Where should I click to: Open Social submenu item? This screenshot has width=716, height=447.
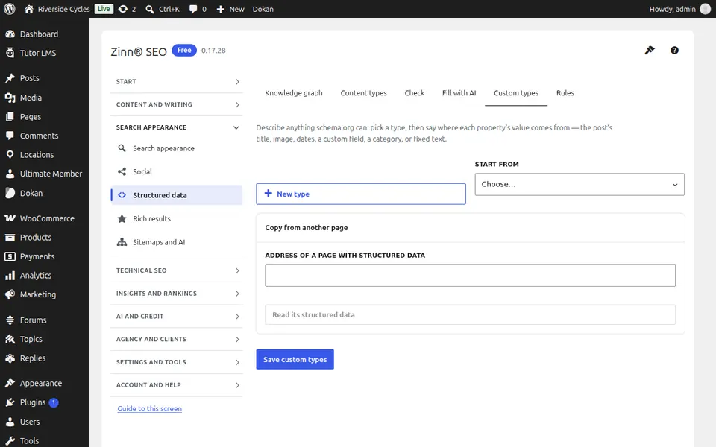pyautogui.click(x=177, y=171)
